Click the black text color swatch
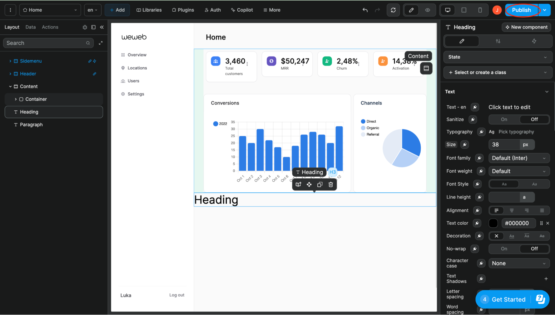 coord(493,223)
